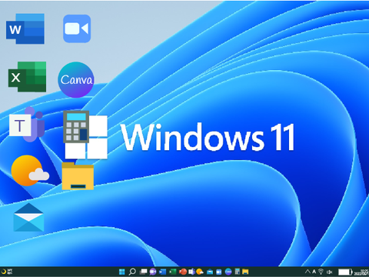Open Weather app from the taskbar
The image size is (369, 277).
[200, 272]
